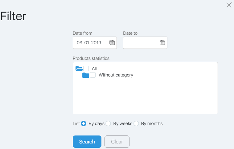Click the Date from label text
The width and height of the screenshot is (234, 149).
click(83, 33)
